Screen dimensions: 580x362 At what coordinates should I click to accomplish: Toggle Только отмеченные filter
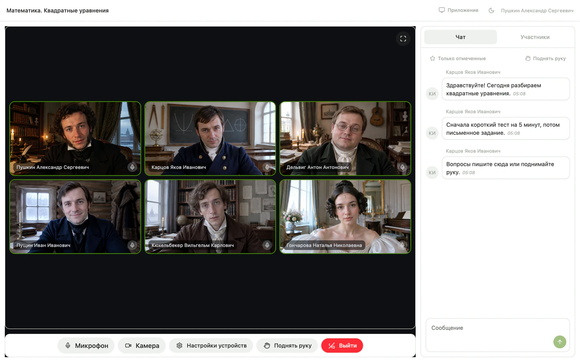pyautogui.click(x=458, y=58)
